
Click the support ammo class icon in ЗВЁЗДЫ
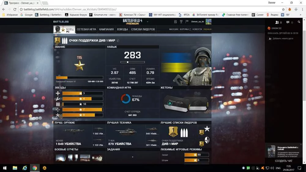[58, 104]
